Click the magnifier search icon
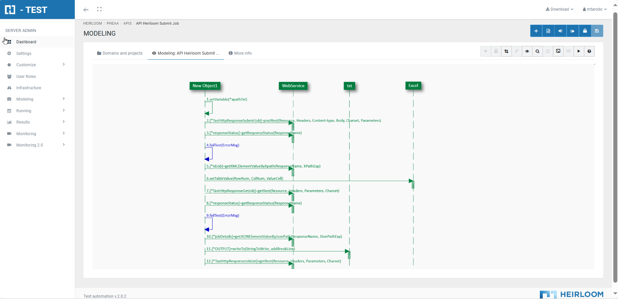This screenshot has height=299, width=618. pos(538,51)
